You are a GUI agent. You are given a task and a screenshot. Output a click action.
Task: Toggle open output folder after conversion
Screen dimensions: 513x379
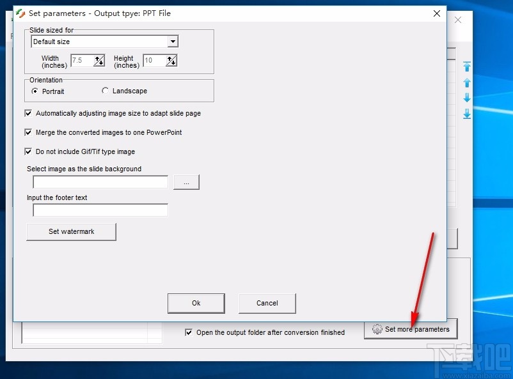pyautogui.click(x=189, y=332)
